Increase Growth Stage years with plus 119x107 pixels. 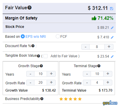click(51, 74)
